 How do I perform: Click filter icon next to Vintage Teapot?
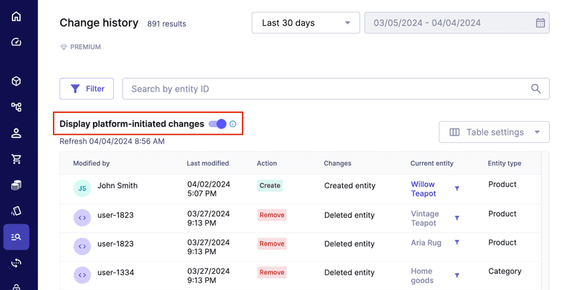pos(457,218)
